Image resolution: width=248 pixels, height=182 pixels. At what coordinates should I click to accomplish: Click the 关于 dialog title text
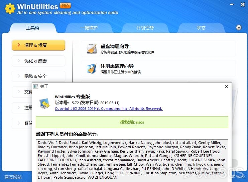(44, 86)
